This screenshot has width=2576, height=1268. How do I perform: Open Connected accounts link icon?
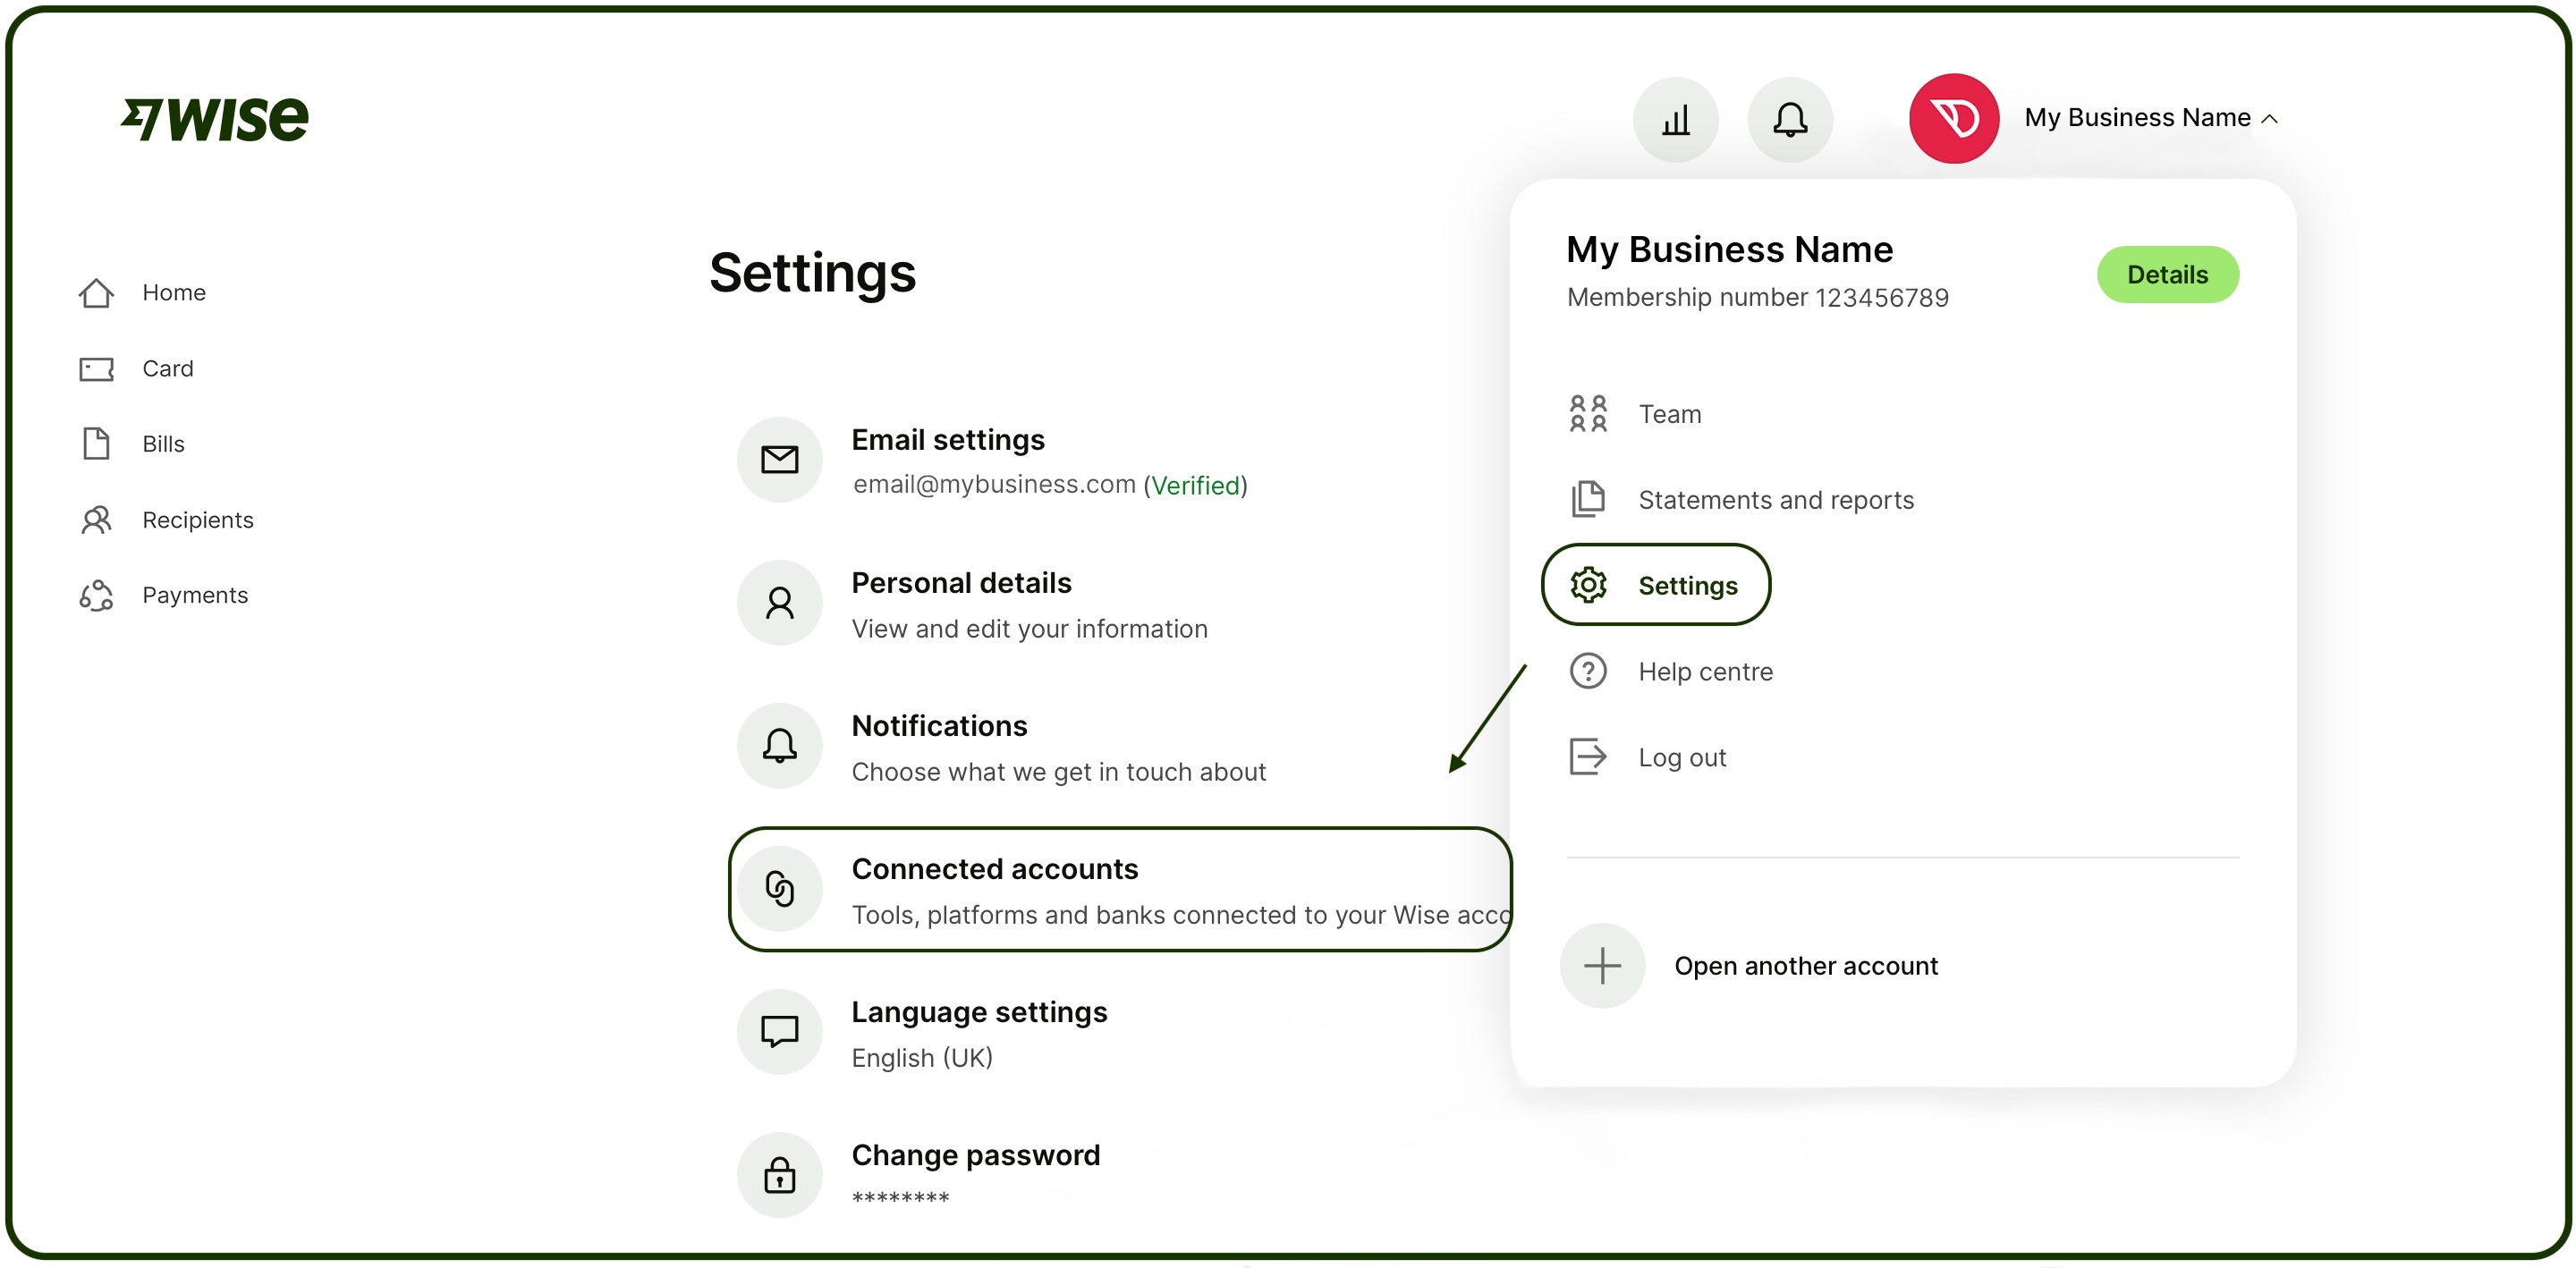779,888
